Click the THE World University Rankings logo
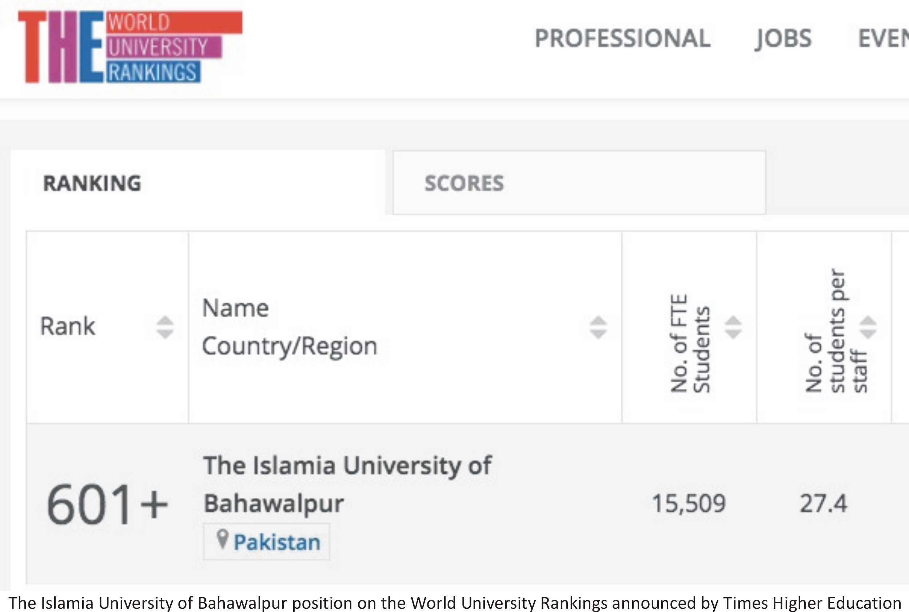Image resolution: width=909 pixels, height=612 pixels. tap(121, 47)
